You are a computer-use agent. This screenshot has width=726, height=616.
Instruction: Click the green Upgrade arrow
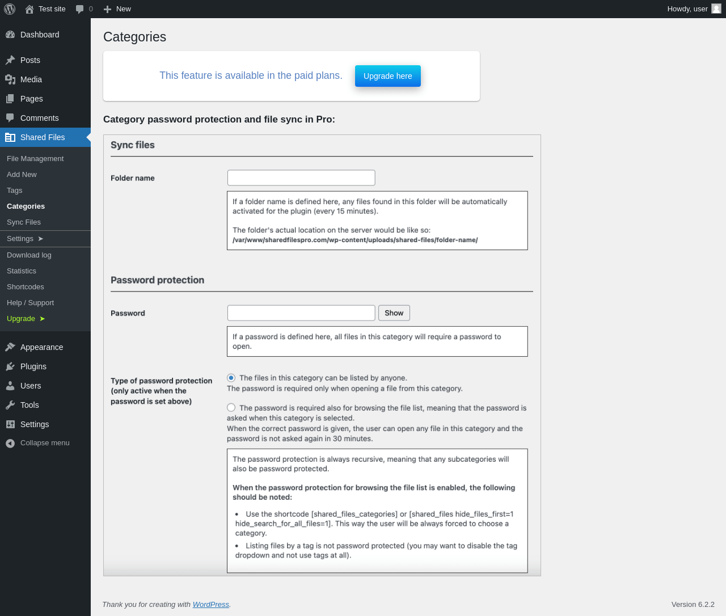pos(42,319)
